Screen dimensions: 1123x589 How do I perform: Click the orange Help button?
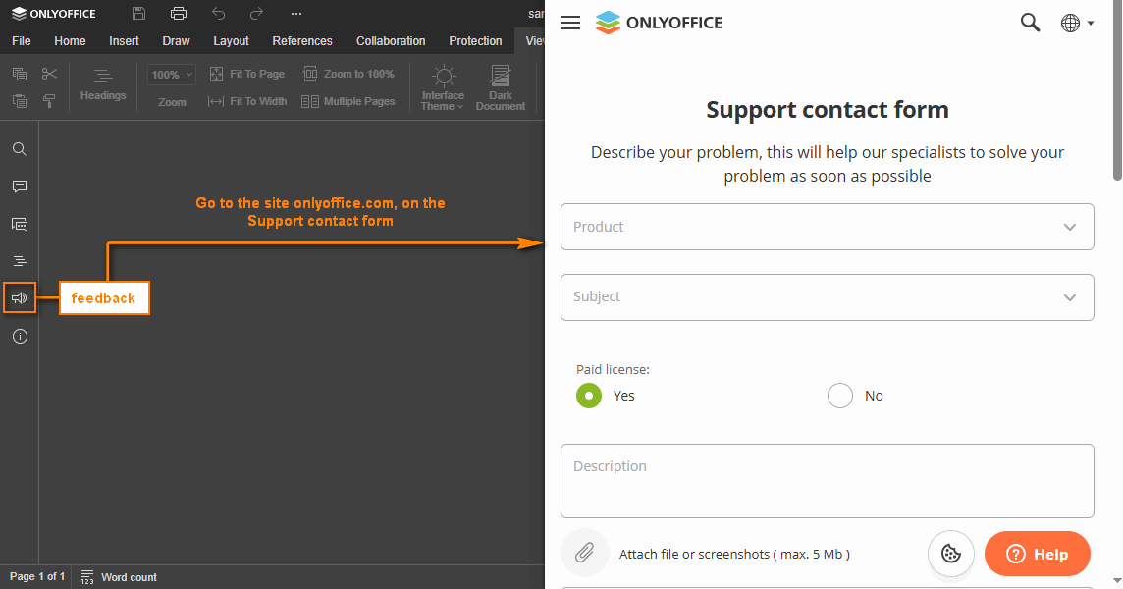click(x=1037, y=554)
